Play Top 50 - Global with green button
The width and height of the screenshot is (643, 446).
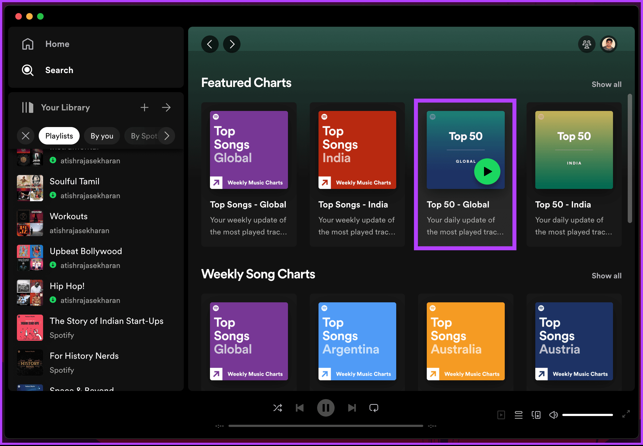[487, 171]
